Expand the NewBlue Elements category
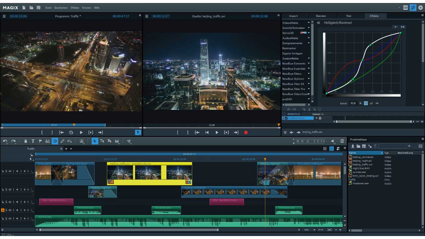 click(295, 63)
